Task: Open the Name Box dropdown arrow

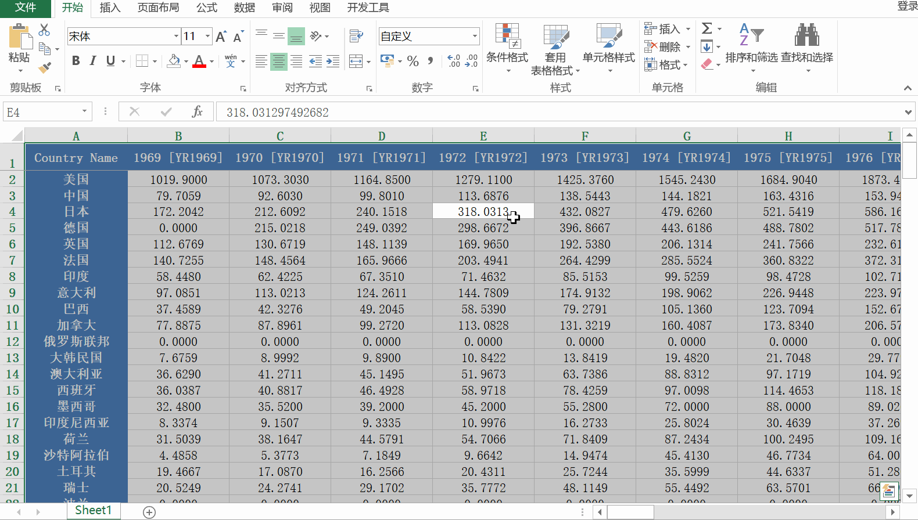Action: pyautogui.click(x=84, y=111)
